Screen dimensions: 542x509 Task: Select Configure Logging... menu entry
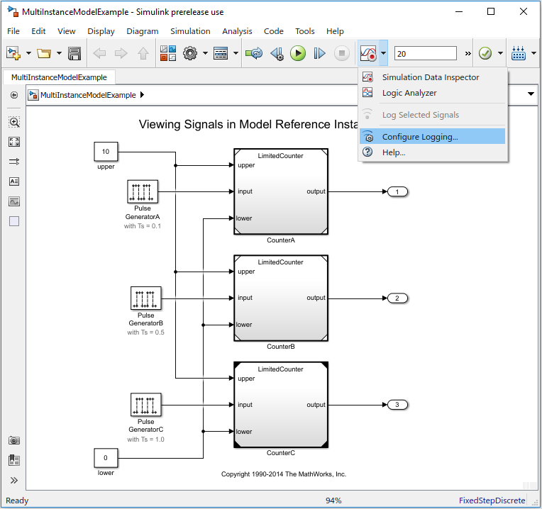(419, 137)
